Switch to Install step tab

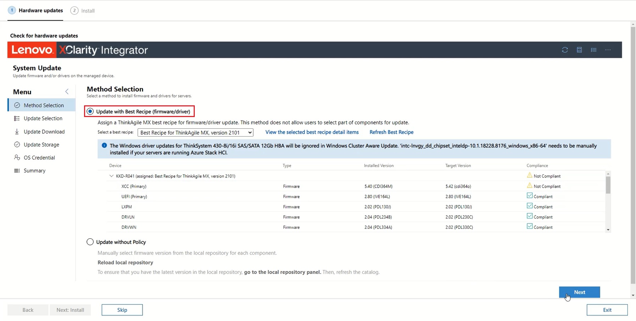(x=83, y=11)
